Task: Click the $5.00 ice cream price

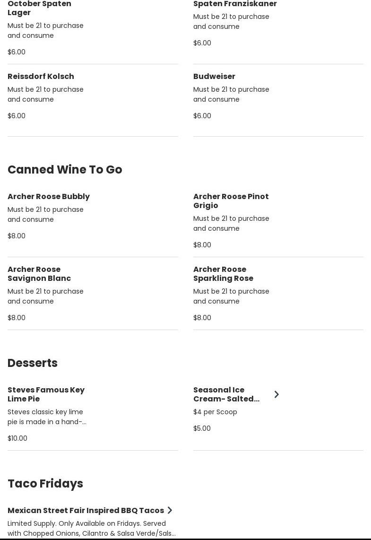Action: [x=202, y=428]
